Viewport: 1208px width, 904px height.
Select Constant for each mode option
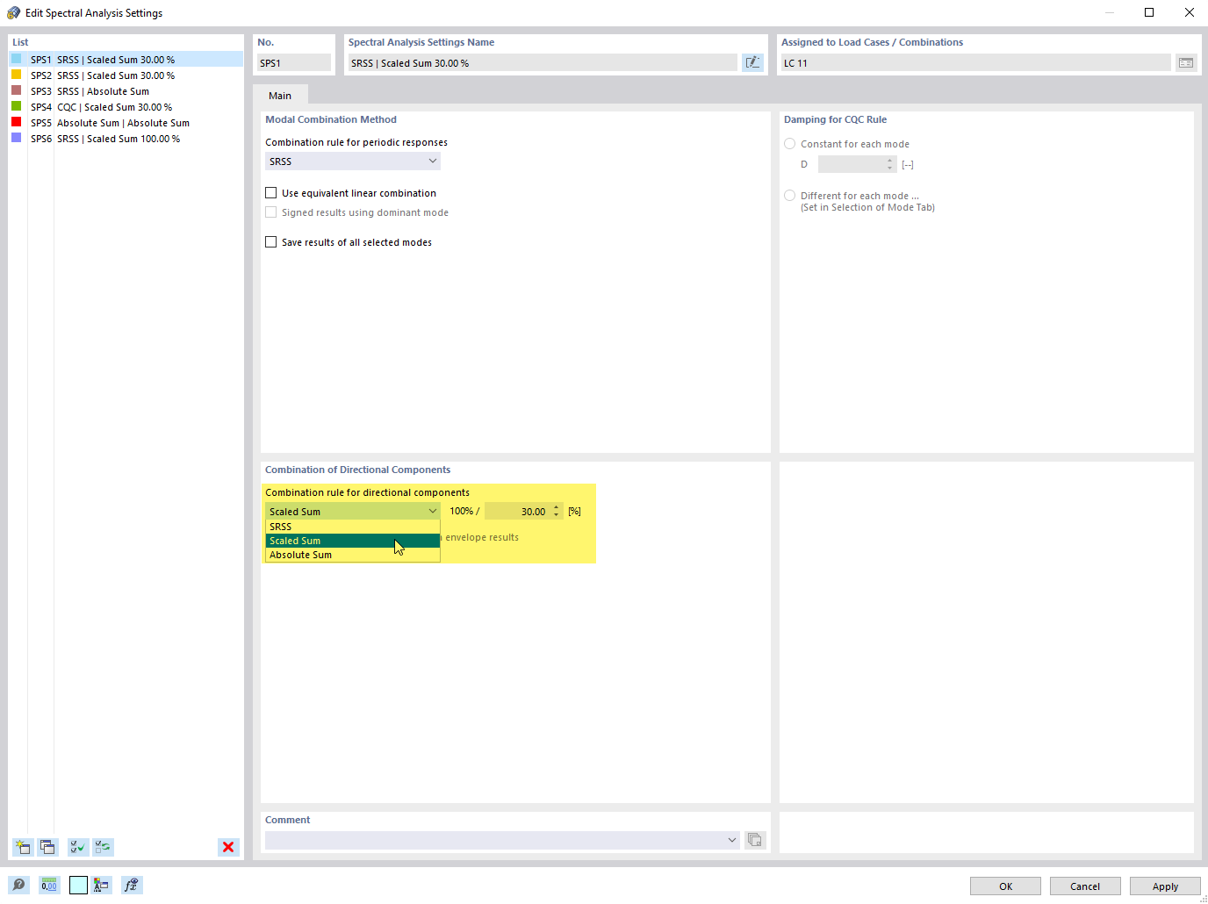(x=790, y=144)
